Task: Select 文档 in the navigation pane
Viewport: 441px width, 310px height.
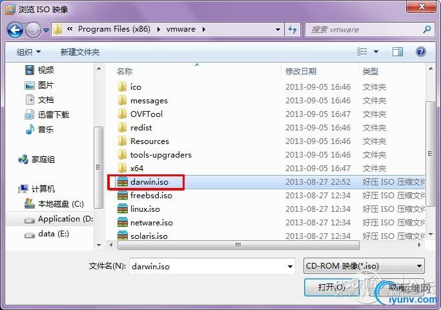Action: pos(39,99)
